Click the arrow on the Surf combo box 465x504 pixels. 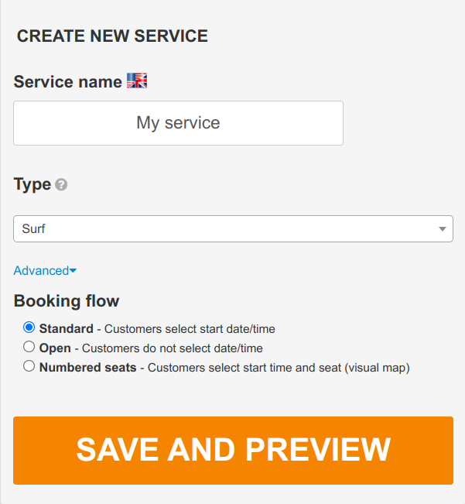click(x=443, y=229)
